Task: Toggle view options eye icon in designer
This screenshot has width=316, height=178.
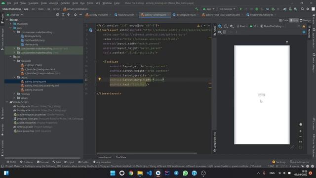Action: pyautogui.click(x=220, y=32)
